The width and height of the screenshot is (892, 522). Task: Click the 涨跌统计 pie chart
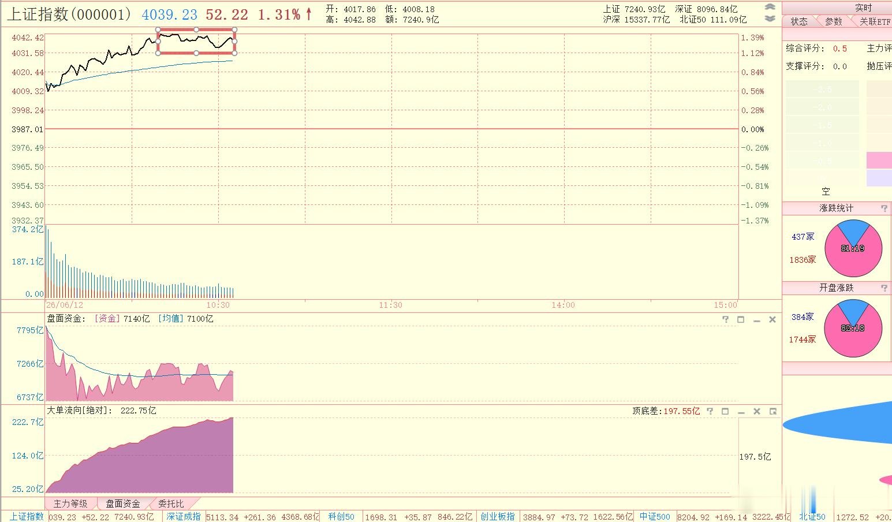[853, 248]
